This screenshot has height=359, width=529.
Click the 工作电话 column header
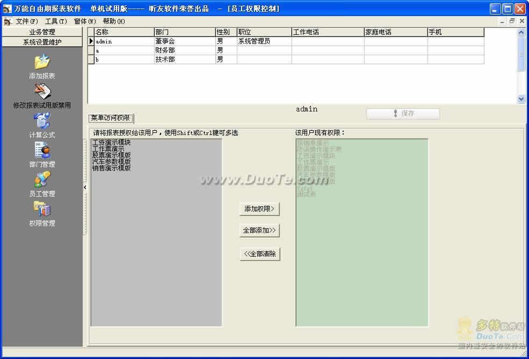pyautogui.click(x=328, y=32)
